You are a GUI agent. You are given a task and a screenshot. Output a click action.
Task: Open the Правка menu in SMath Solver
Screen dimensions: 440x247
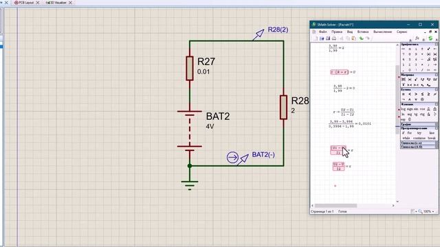337,32
